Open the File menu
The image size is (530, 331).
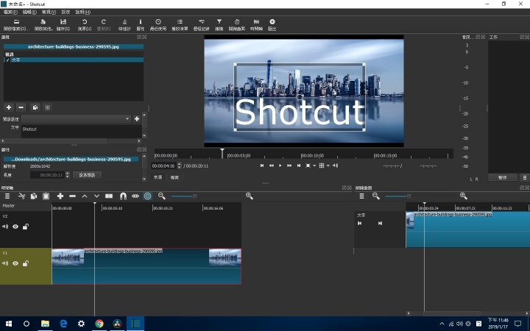click(x=10, y=13)
